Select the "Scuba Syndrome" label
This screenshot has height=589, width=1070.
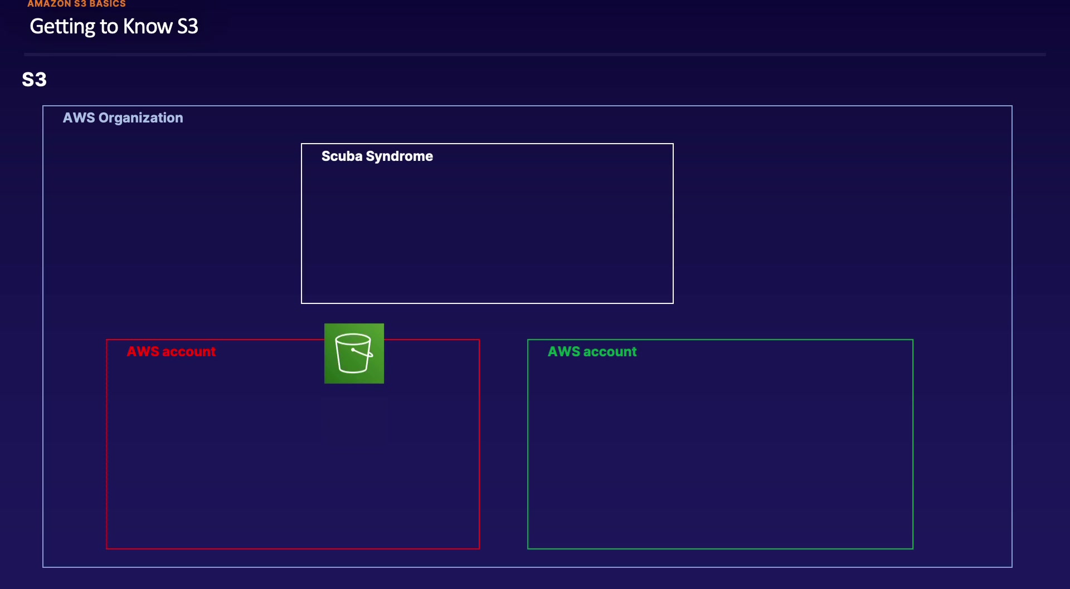click(377, 156)
